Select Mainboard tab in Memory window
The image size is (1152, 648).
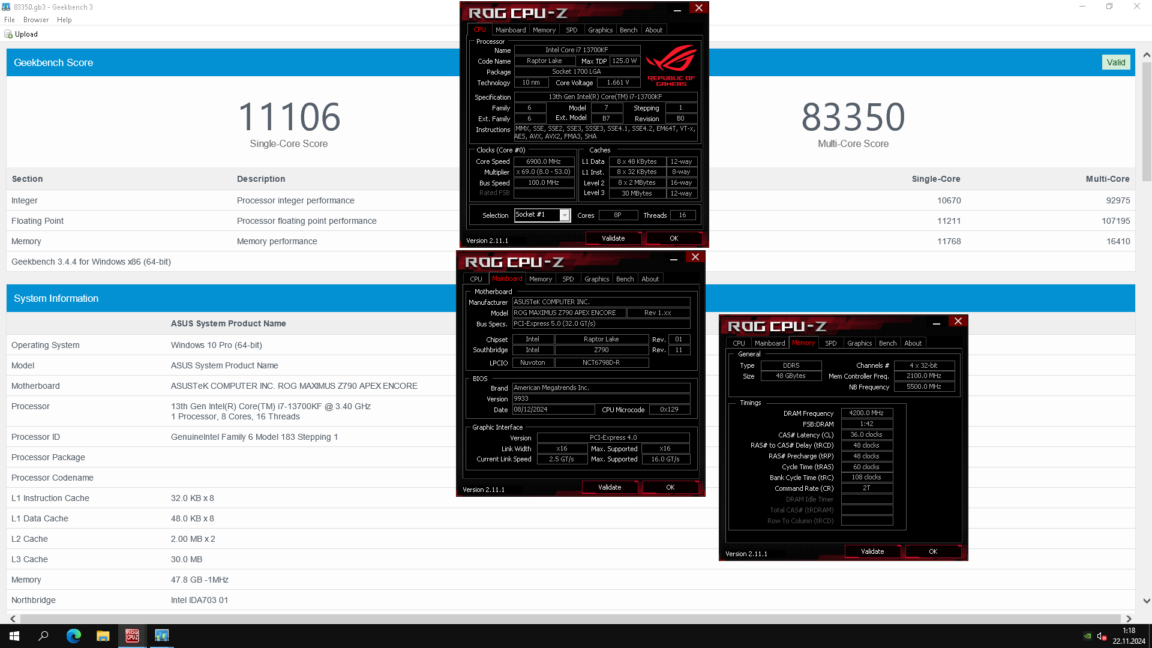click(x=770, y=343)
